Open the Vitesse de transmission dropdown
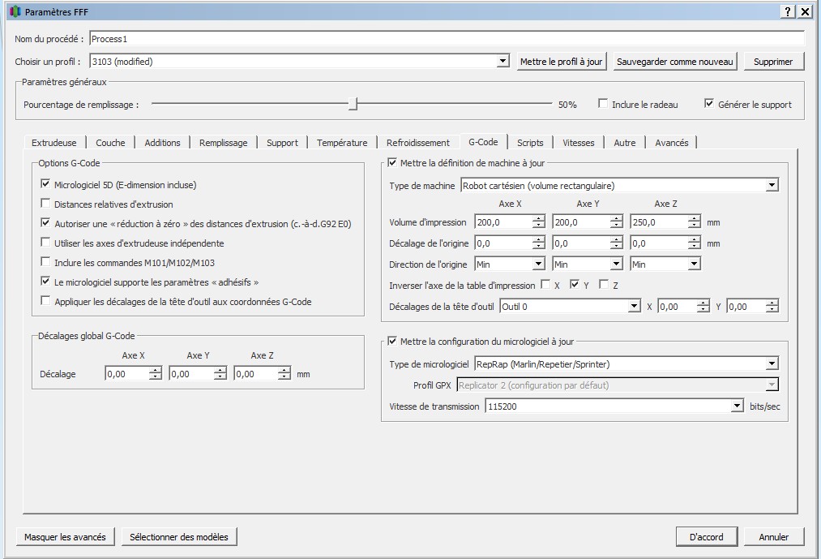 [x=736, y=406]
